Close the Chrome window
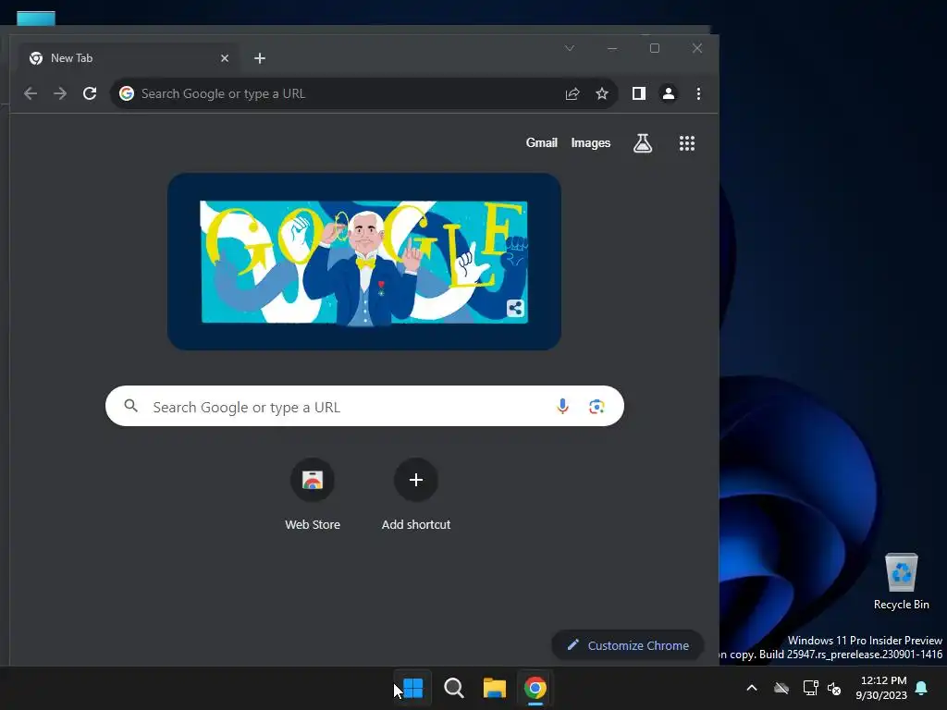 [697, 48]
